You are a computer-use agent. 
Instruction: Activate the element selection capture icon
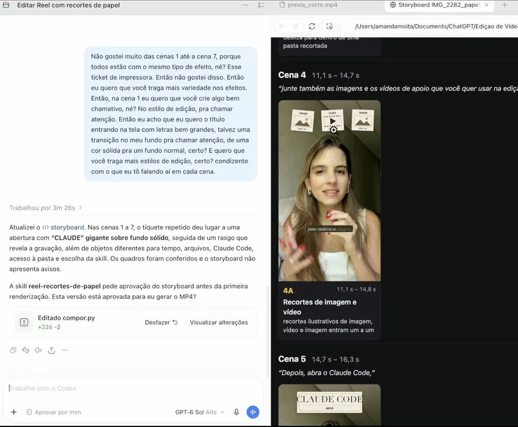(329, 26)
